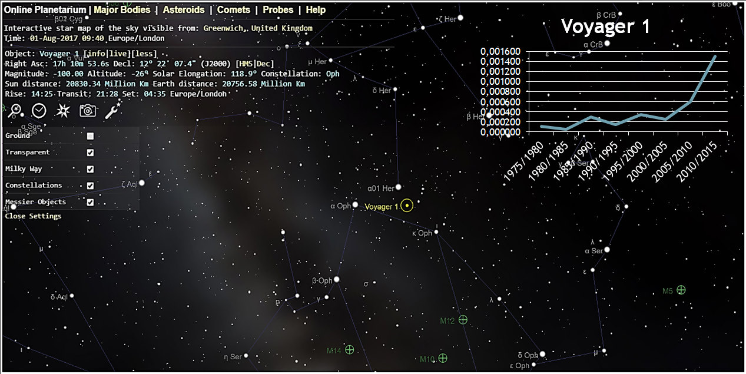Click the α Ser star
Image resolution: width=746 pixels, height=374 pixels.
606,250
